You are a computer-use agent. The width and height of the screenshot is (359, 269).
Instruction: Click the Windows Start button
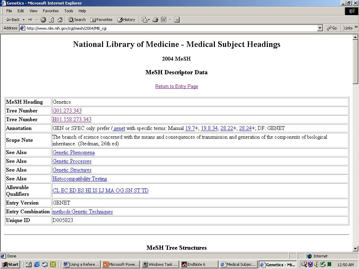(10, 264)
